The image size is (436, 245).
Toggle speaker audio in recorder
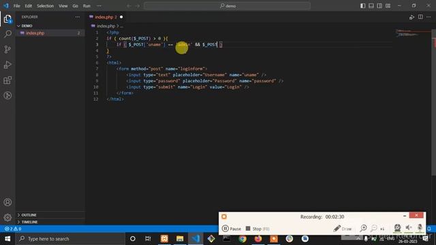pos(409,228)
